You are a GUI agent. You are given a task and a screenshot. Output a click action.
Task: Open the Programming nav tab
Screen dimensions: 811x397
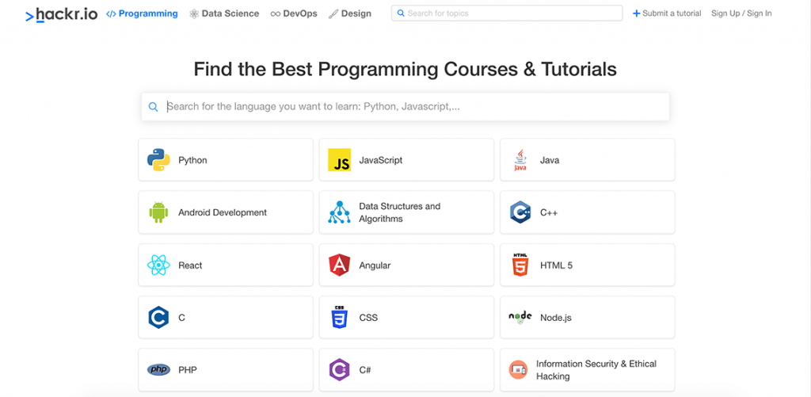point(143,13)
